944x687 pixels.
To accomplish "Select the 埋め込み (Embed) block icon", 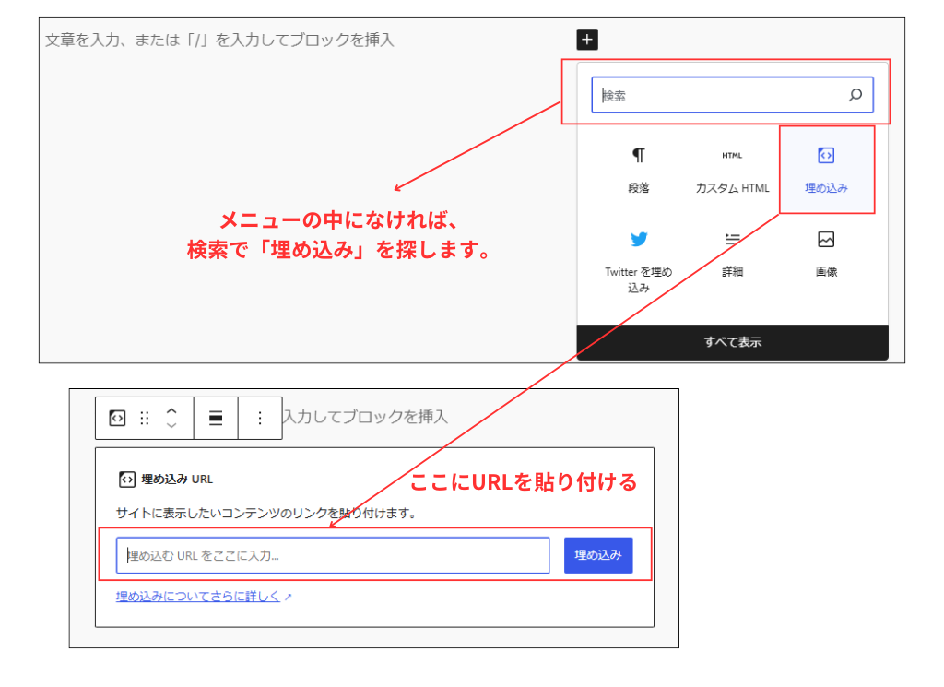I will [x=826, y=155].
